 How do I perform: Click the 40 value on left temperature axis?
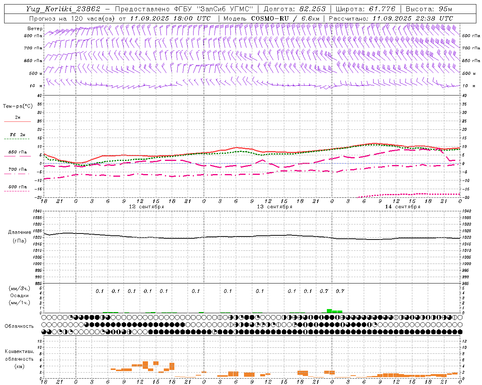tap(40, 95)
